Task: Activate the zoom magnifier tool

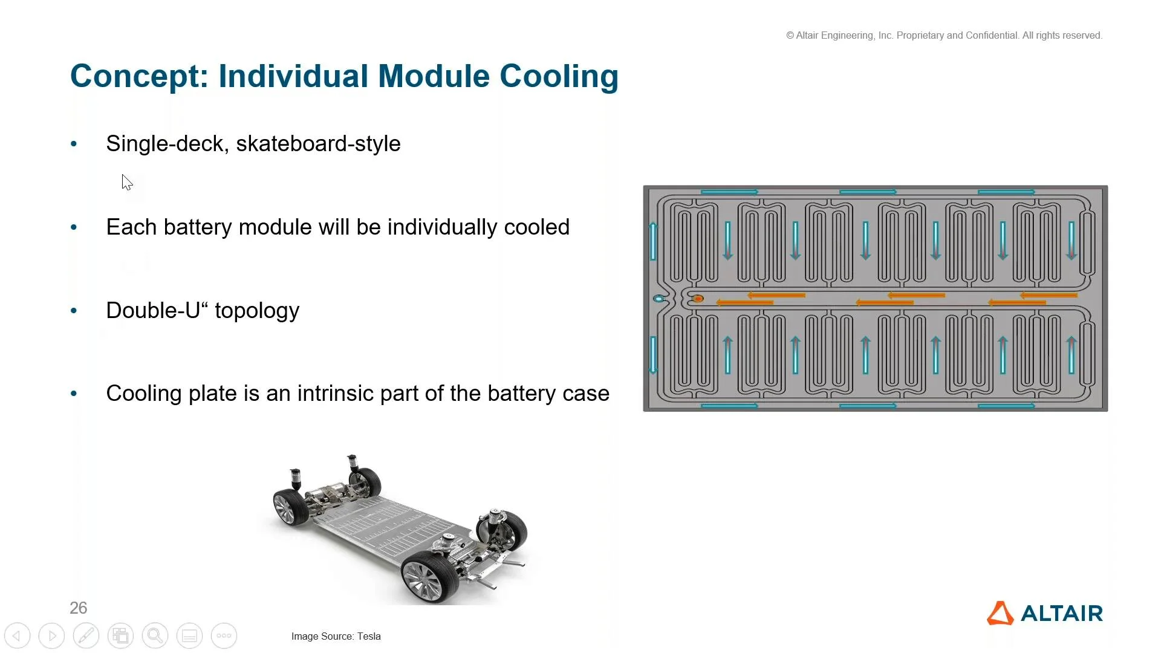Action: [155, 635]
